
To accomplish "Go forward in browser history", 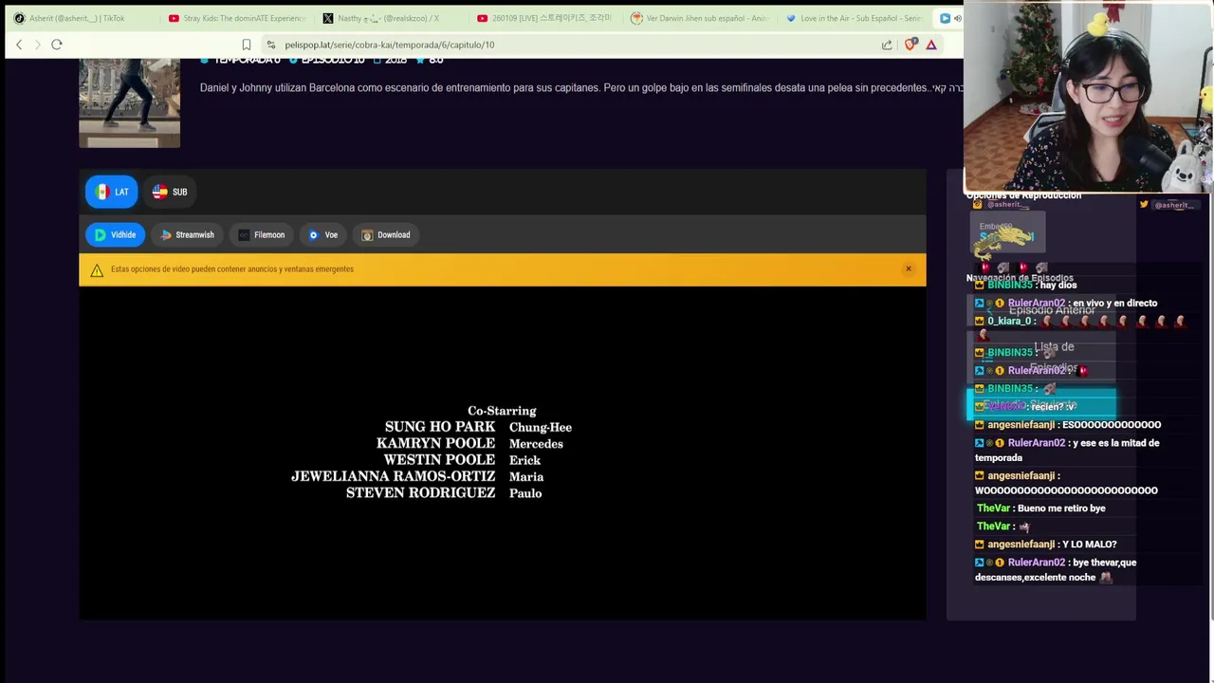I will tap(38, 45).
